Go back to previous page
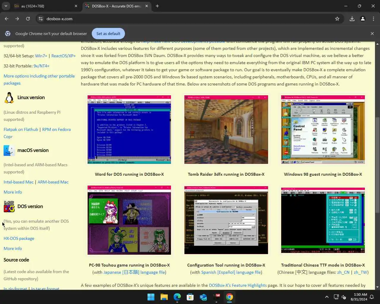Screen dimensions: 380x304 click(x=7, y=19)
